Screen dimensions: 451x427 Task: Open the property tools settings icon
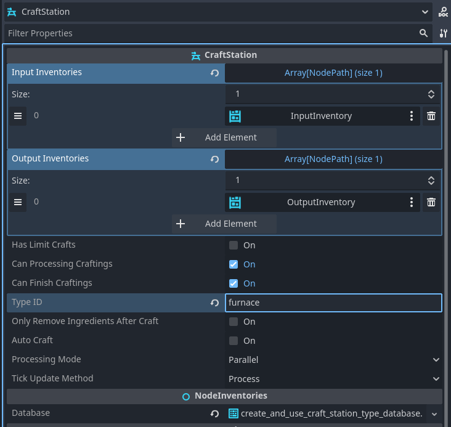(x=443, y=33)
